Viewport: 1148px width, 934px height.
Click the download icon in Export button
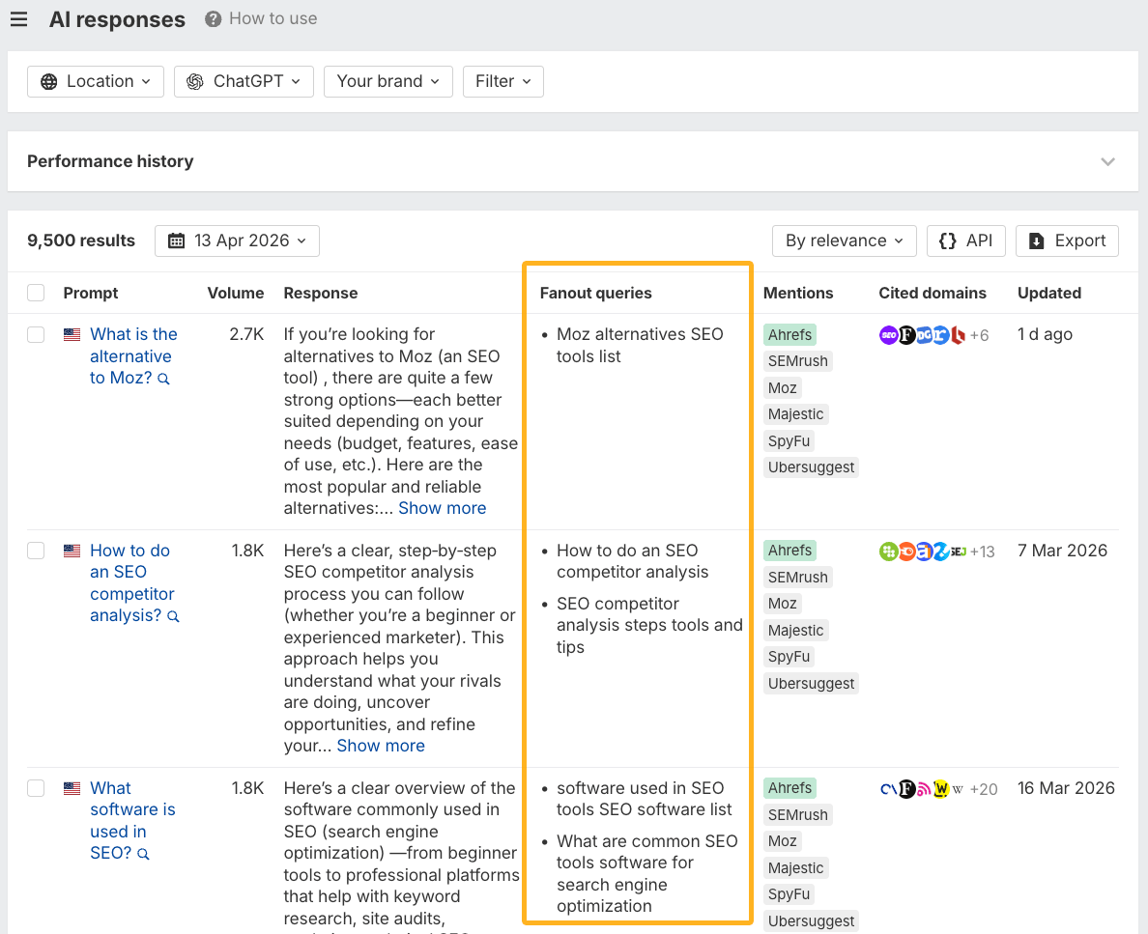[1037, 241]
